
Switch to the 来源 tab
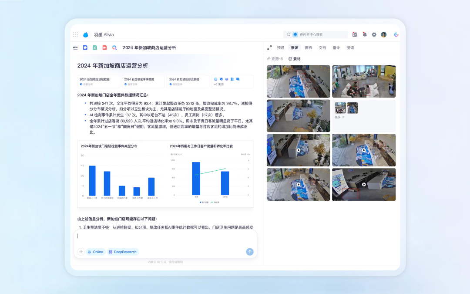pyautogui.click(x=295, y=48)
